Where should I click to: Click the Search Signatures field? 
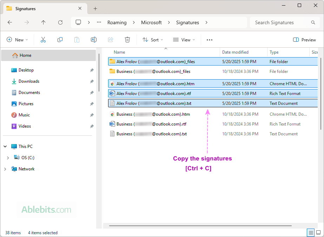point(284,22)
